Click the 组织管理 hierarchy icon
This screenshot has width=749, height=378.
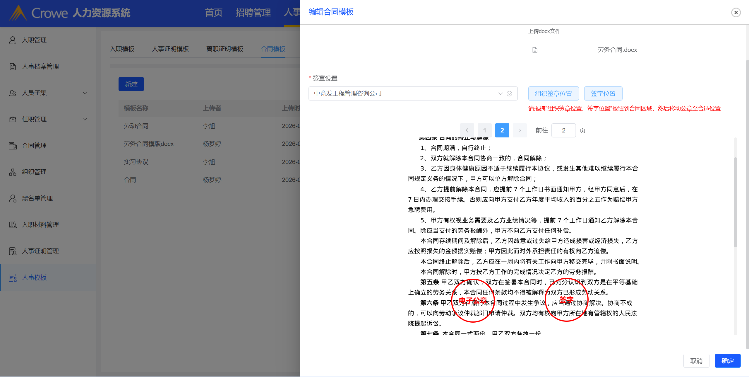coord(12,172)
